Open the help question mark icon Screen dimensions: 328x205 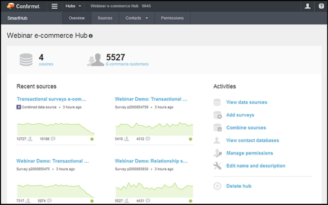pyautogui.click(x=321, y=6)
